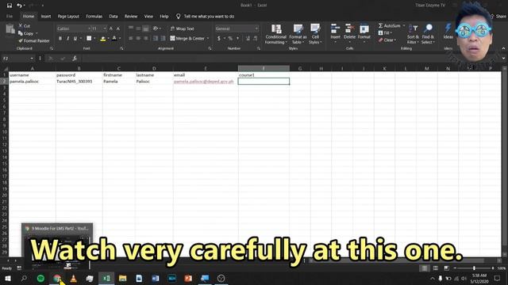Open the undo history dropdown arrow

[x=25, y=6]
